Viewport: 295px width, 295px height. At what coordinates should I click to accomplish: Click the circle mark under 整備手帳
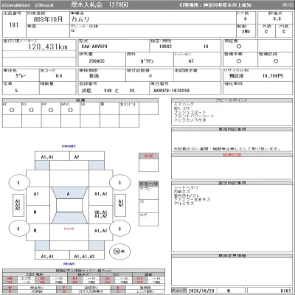(239, 61)
